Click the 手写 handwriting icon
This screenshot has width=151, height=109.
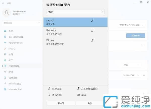point(78,95)
